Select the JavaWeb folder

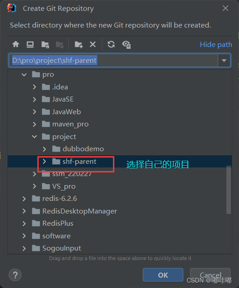[67, 111]
